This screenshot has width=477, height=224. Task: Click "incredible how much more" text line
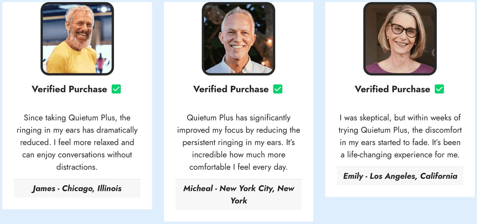tap(238, 155)
